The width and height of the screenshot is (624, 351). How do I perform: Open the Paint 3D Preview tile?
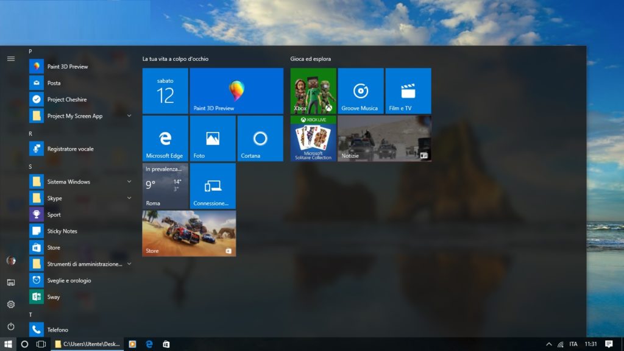coord(236,91)
